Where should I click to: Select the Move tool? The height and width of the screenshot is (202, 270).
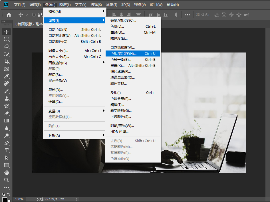(6, 32)
